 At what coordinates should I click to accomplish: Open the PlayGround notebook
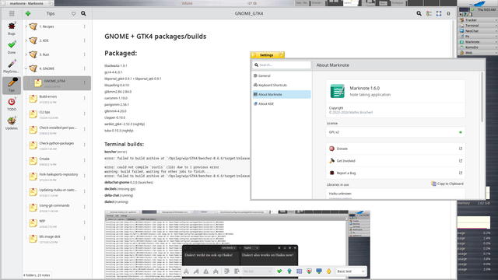(12, 66)
